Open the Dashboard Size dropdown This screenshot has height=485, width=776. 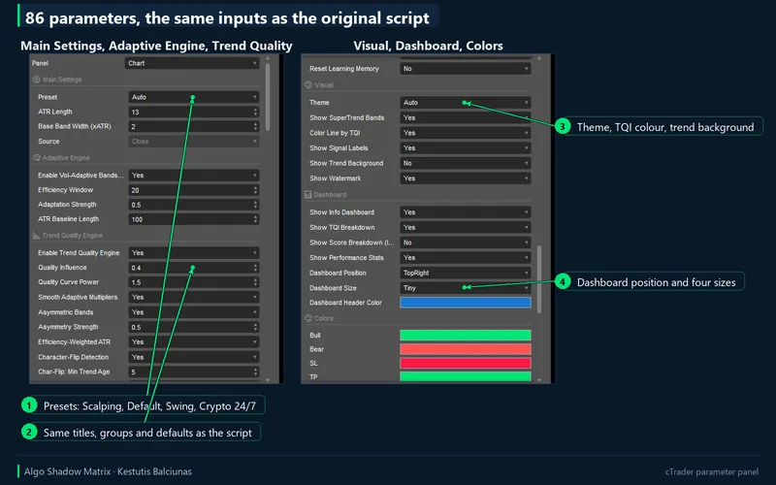466,288
